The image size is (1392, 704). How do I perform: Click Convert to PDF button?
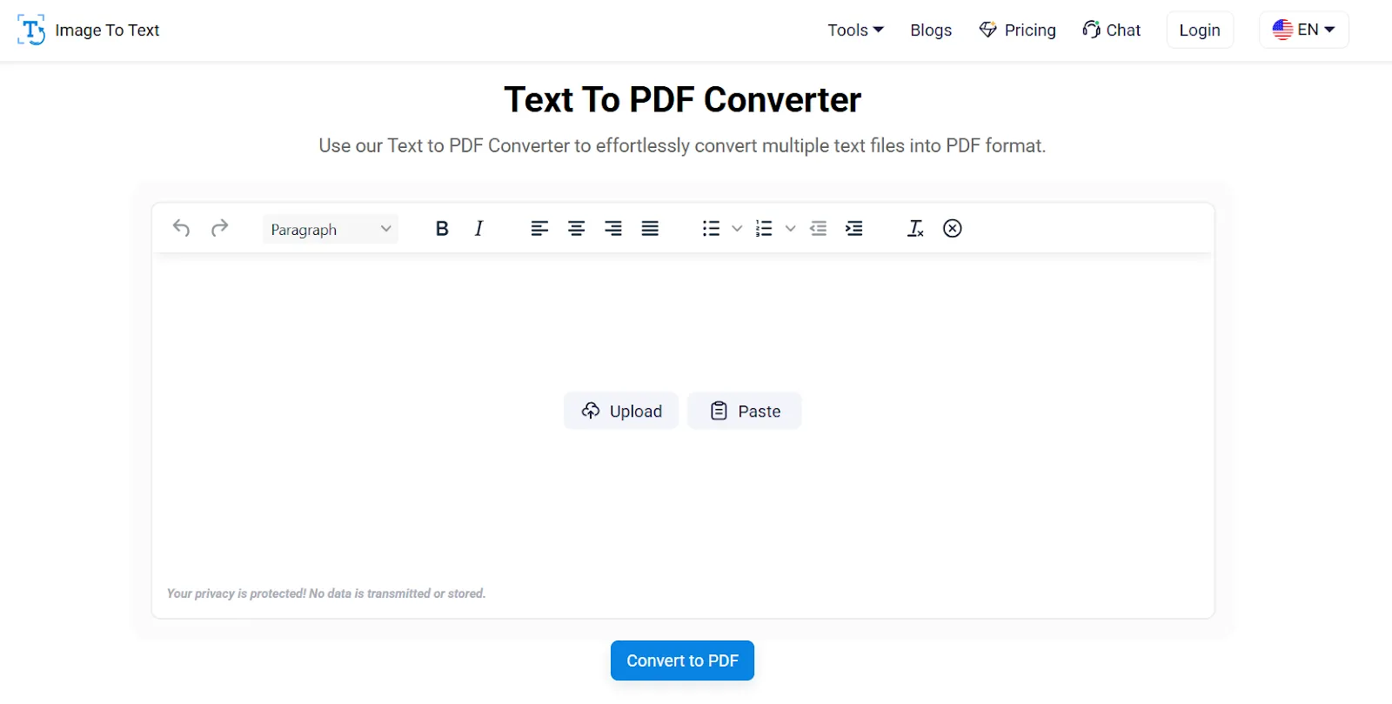(682, 660)
